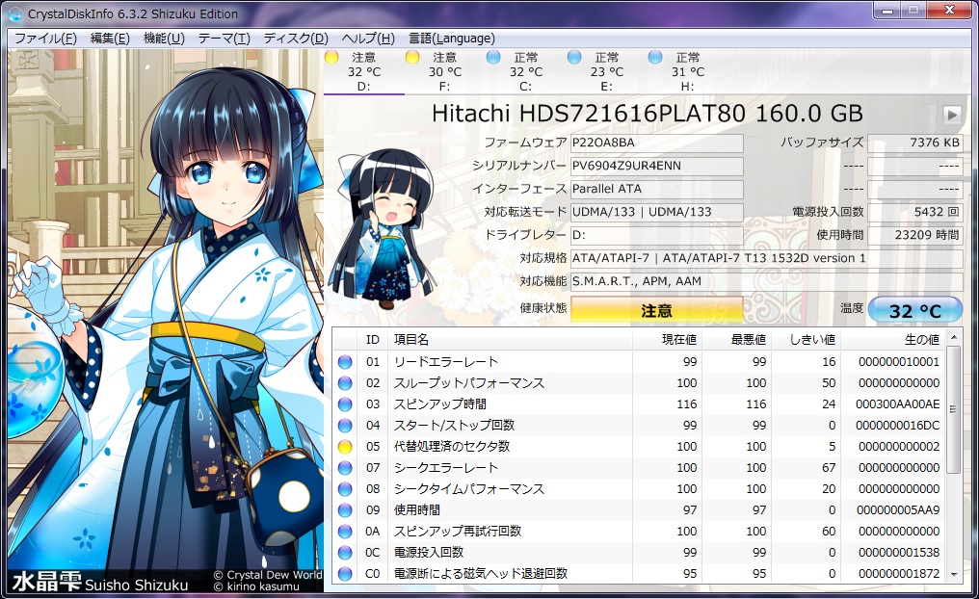The image size is (979, 599).
Task: Open the 機能(U) menu
Action: click(x=164, y=39)
